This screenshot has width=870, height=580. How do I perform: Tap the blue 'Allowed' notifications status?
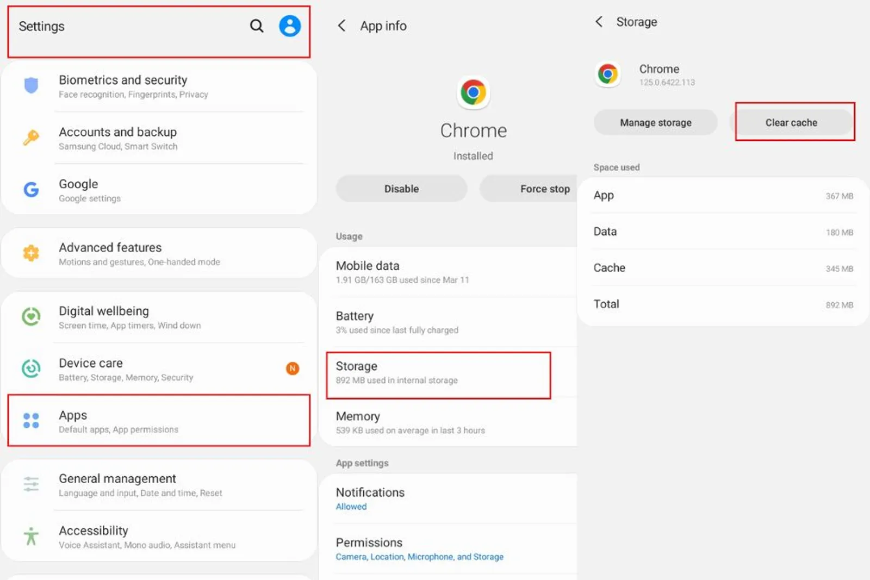[351, 507]
